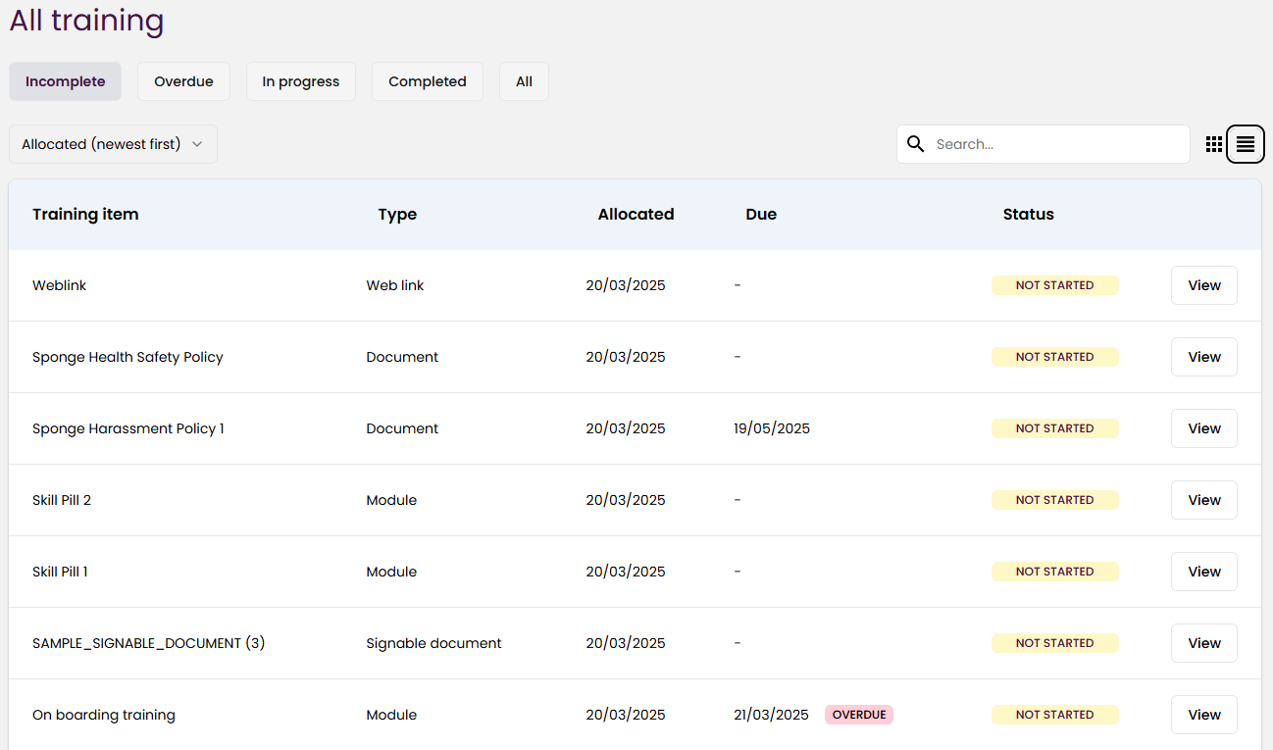Open View for On boarding training

1203,715
